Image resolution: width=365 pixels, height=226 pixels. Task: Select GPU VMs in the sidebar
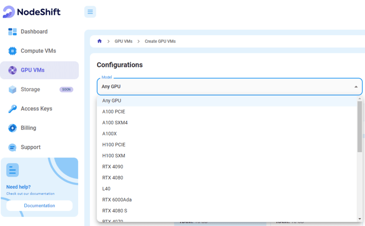click(39, 70)
